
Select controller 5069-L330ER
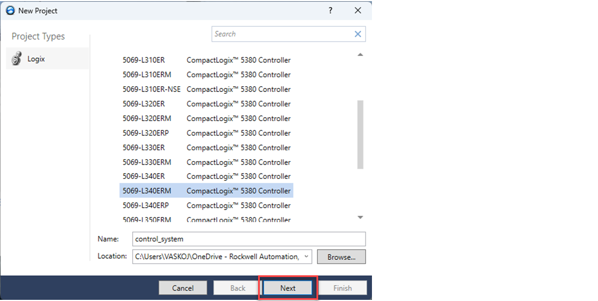coord(207,148)
